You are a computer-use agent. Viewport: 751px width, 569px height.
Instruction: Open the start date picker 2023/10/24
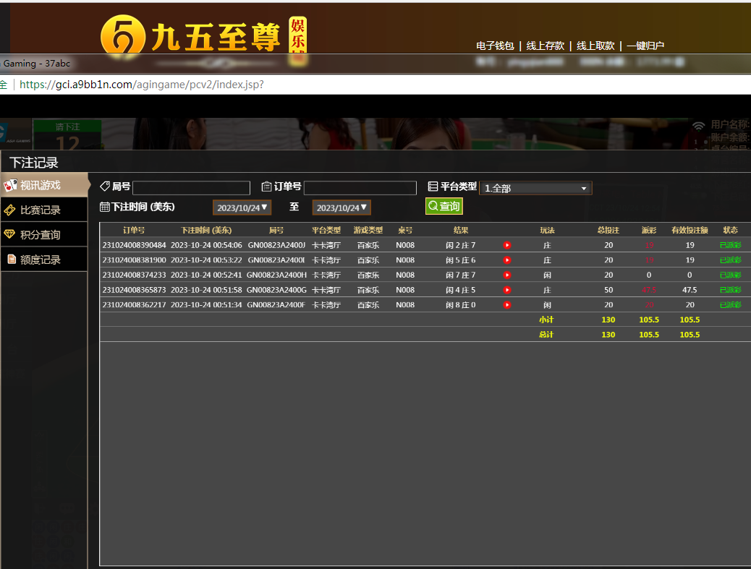242,208
